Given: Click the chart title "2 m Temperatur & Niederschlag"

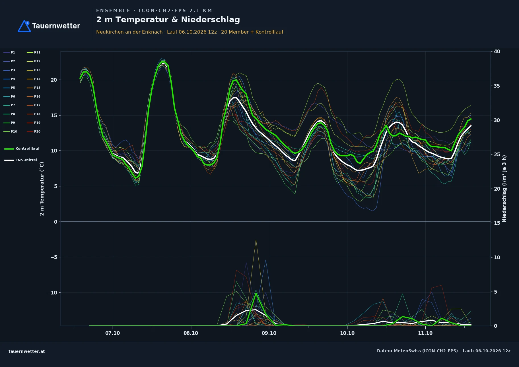Looking at the screenshot, I should (168, 20).
